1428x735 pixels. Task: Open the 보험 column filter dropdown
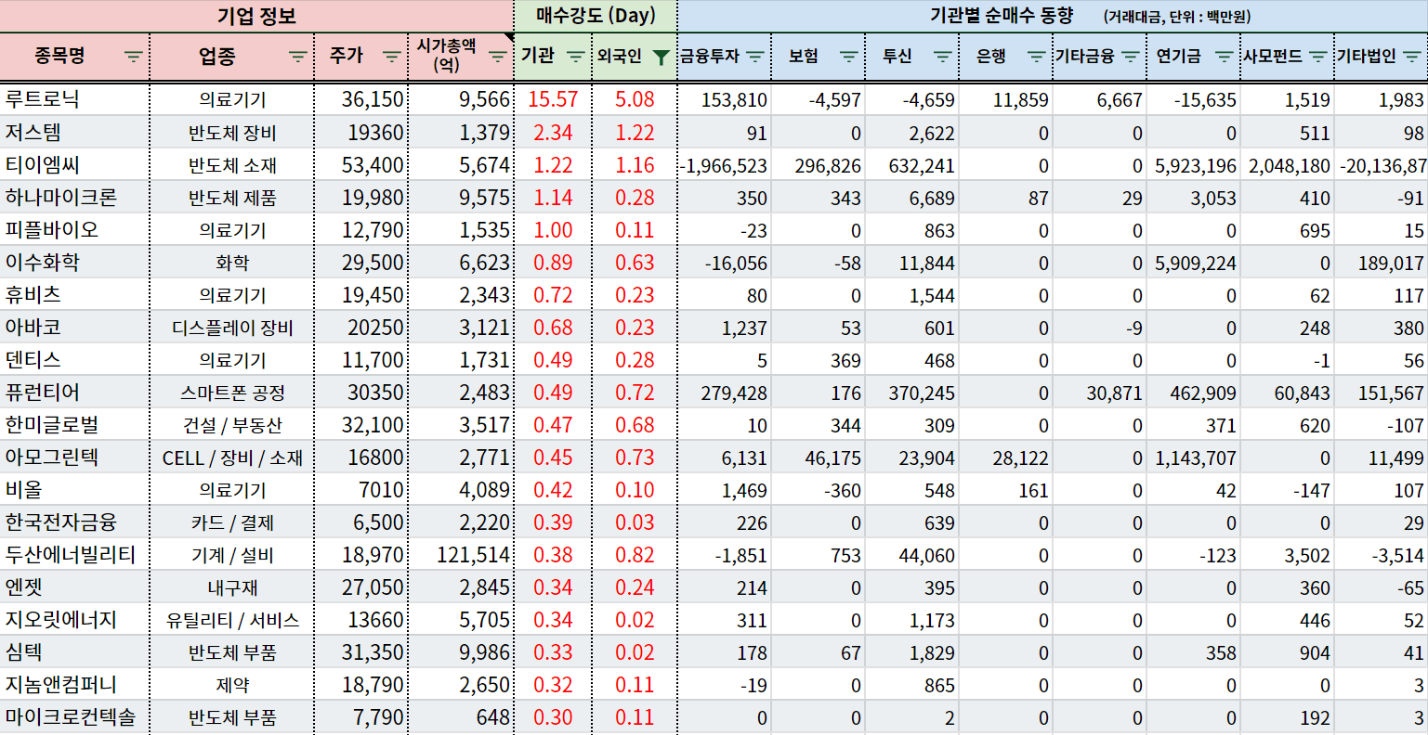point(848,57)
